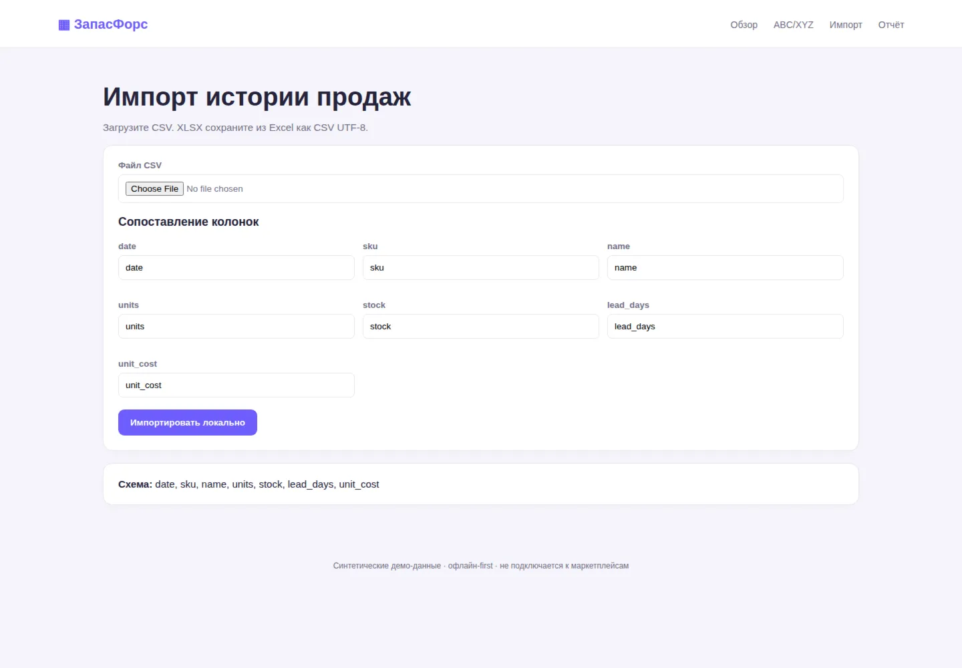Click the Сопоставление колонок section title
The image size is (962, 668).
[x=188, y=222]
